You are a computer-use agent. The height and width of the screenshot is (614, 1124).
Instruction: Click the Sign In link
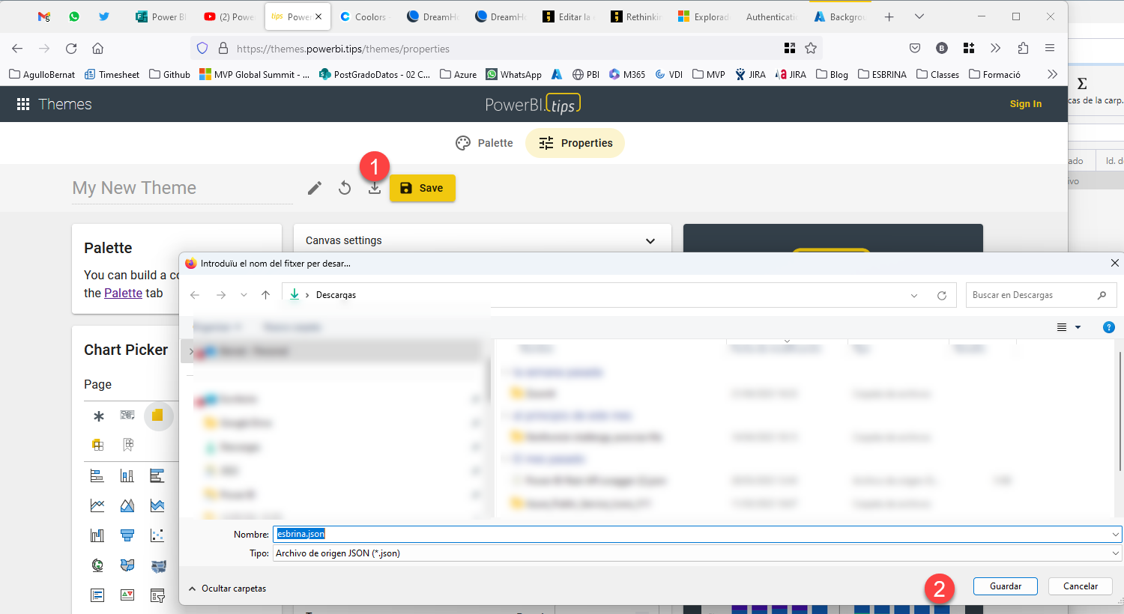point(1025,104)
